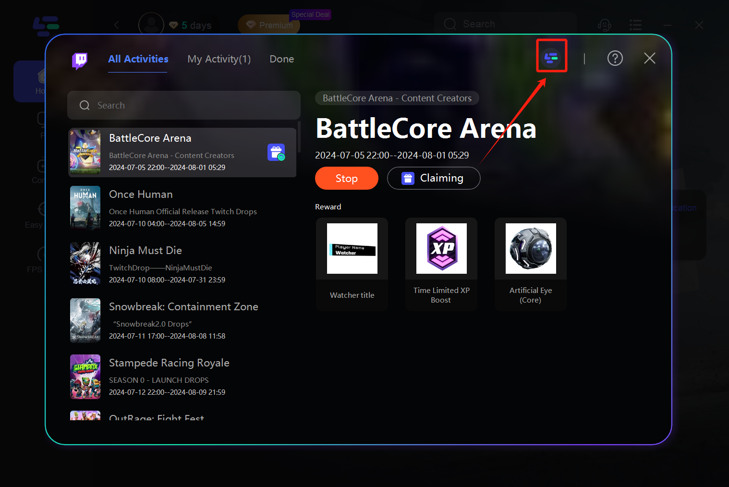Click the 5 days membership label
Screen dimensions: 729x487
click(x=196, y=25)
